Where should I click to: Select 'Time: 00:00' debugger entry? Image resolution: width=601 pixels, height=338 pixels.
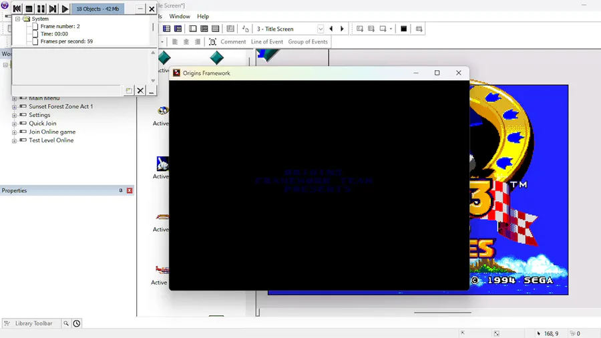click(54, 33)
